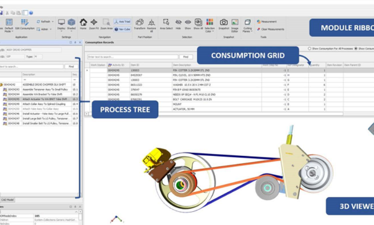Select the WASHER 10.5 X 20 X 2 MM row
374x225 pixels.
coord(229,85)
